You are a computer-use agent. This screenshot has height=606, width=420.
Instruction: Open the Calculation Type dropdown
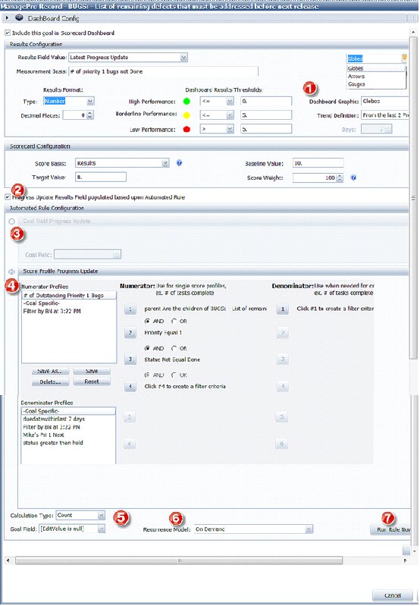pyautogui.click(x=101, y=515)
